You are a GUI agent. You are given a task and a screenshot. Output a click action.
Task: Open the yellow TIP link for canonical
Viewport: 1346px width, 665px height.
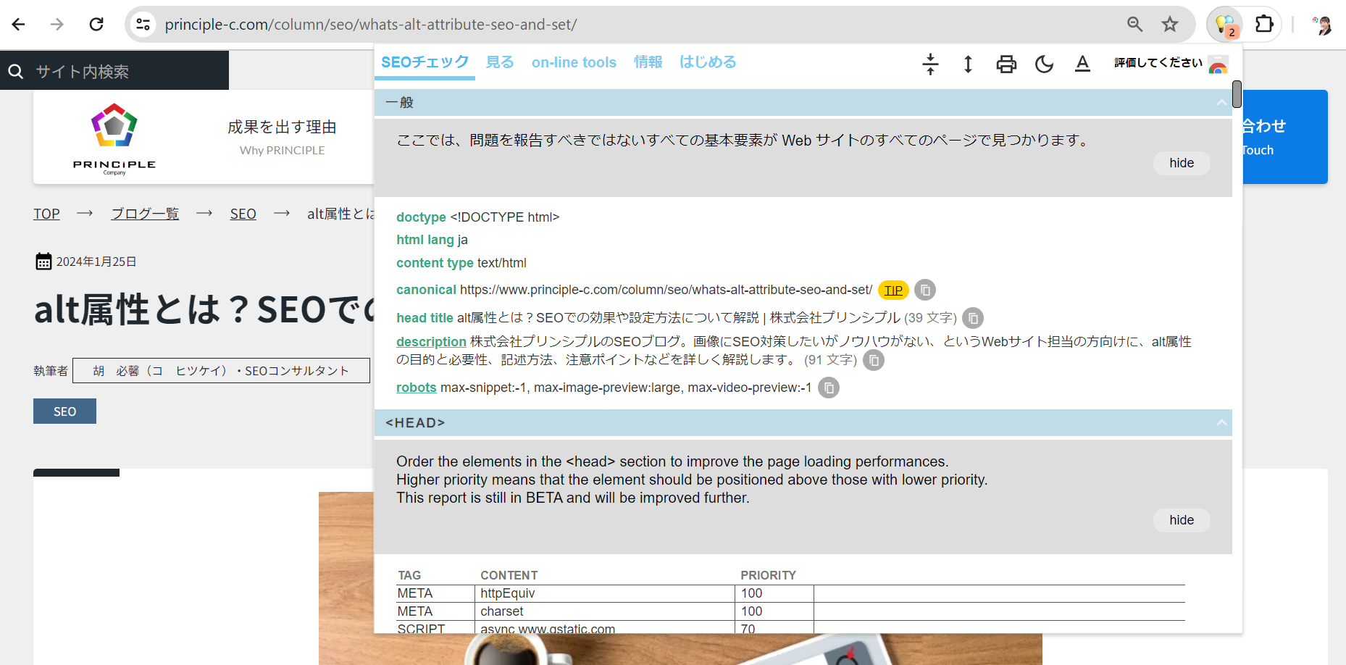(x=893, y=290)
